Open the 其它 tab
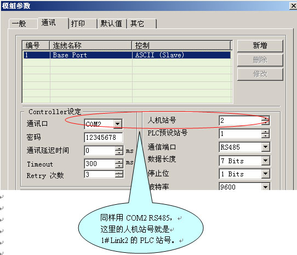 pos(142,24)
